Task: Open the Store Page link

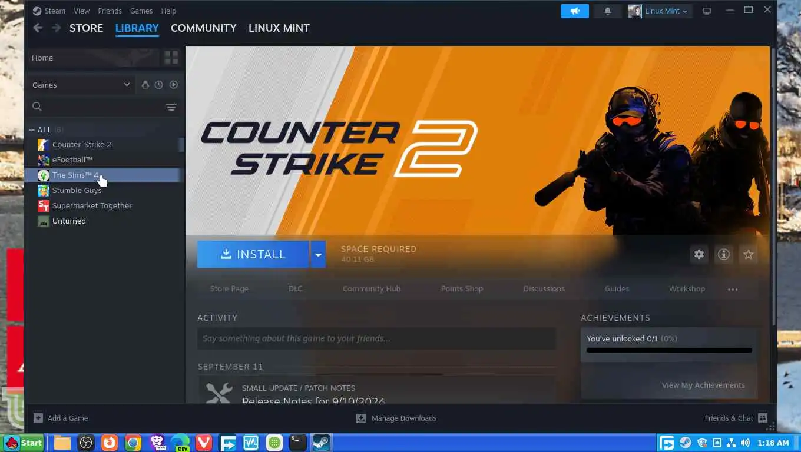Action: pos(229,288)
